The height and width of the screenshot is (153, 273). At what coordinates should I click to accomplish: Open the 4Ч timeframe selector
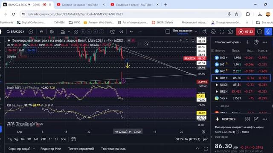41,32
